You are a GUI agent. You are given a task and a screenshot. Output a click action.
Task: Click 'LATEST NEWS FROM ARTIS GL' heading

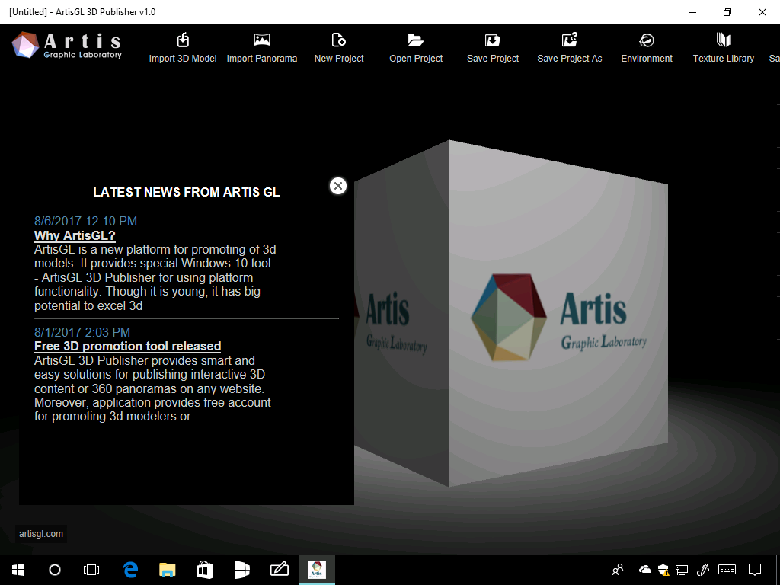(187, 192)
